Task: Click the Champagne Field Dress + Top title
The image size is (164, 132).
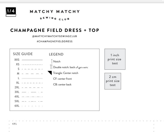Action: [x=55, y=30]
